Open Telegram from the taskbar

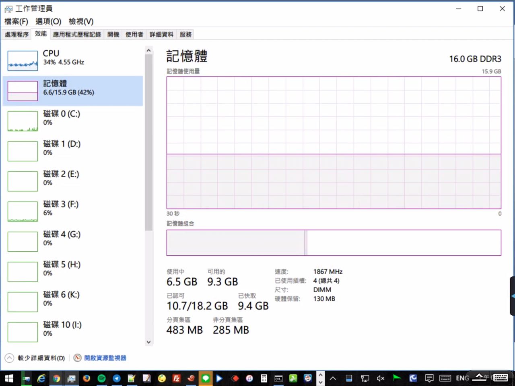(117, 378)
